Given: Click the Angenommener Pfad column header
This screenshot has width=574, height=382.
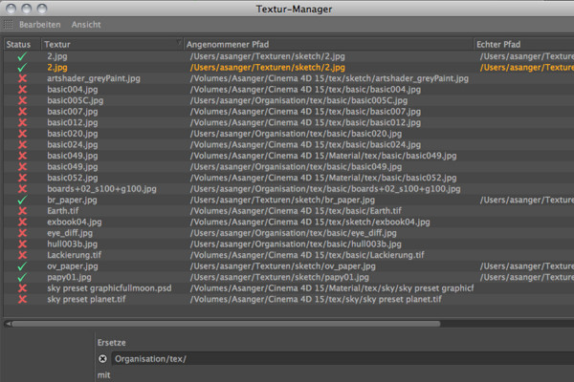Looking at the screenshot, I should 228,44.
